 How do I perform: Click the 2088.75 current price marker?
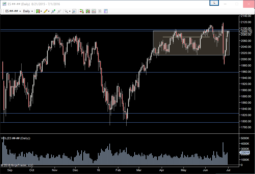tap(246, 31)
